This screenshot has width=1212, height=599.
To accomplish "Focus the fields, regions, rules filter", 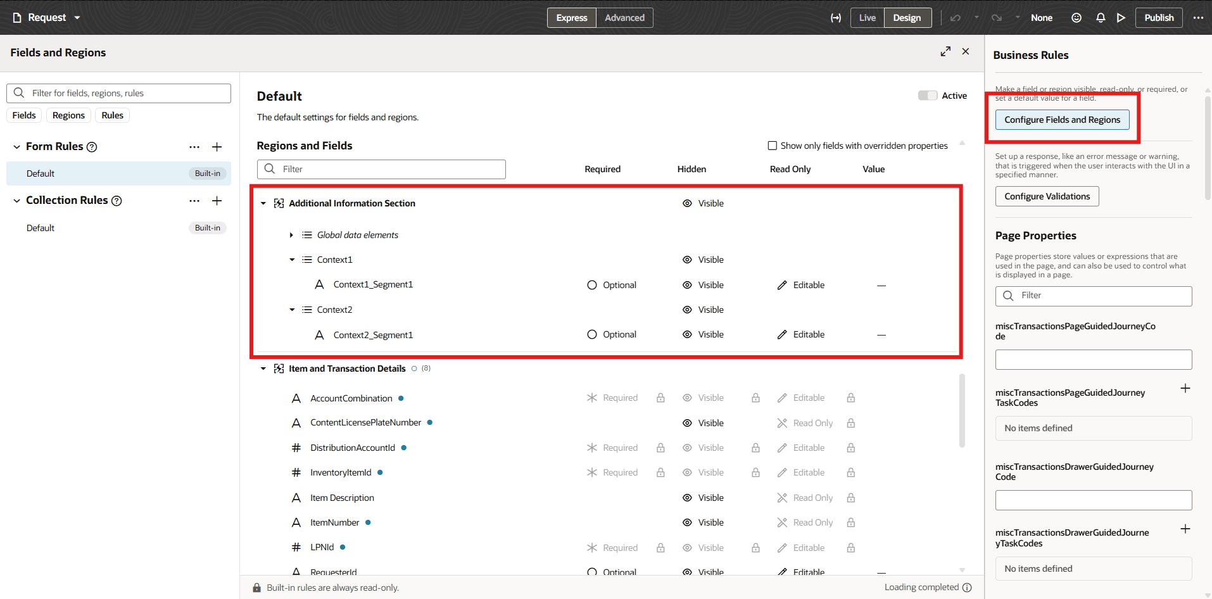I will pos(118,93).
